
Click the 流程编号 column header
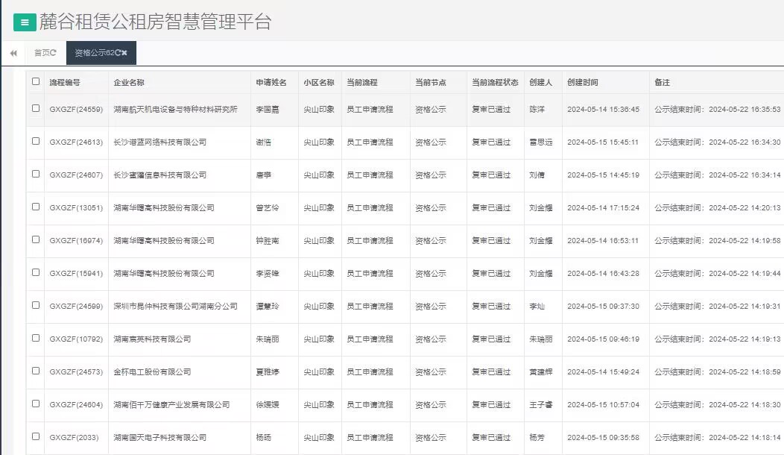pos(66,83)
